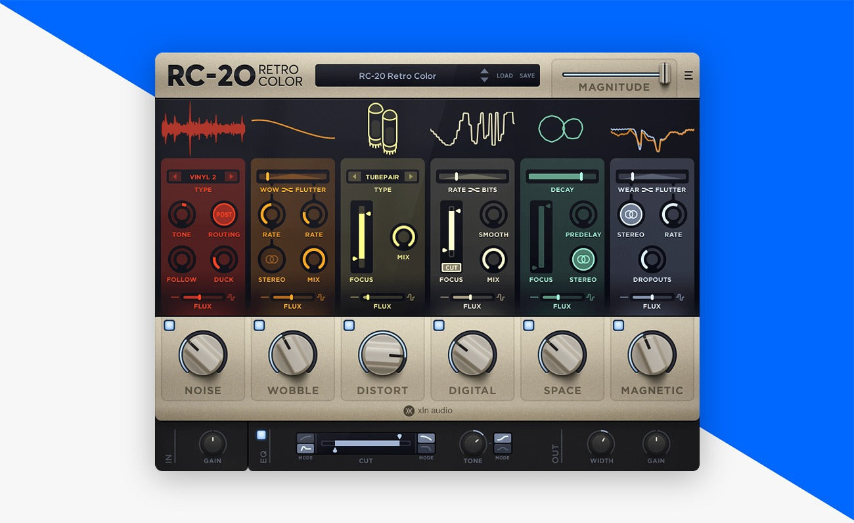Click the Space Predelay knob
The width and height of the screenshot is (854, 523).
tap(583, 215)
